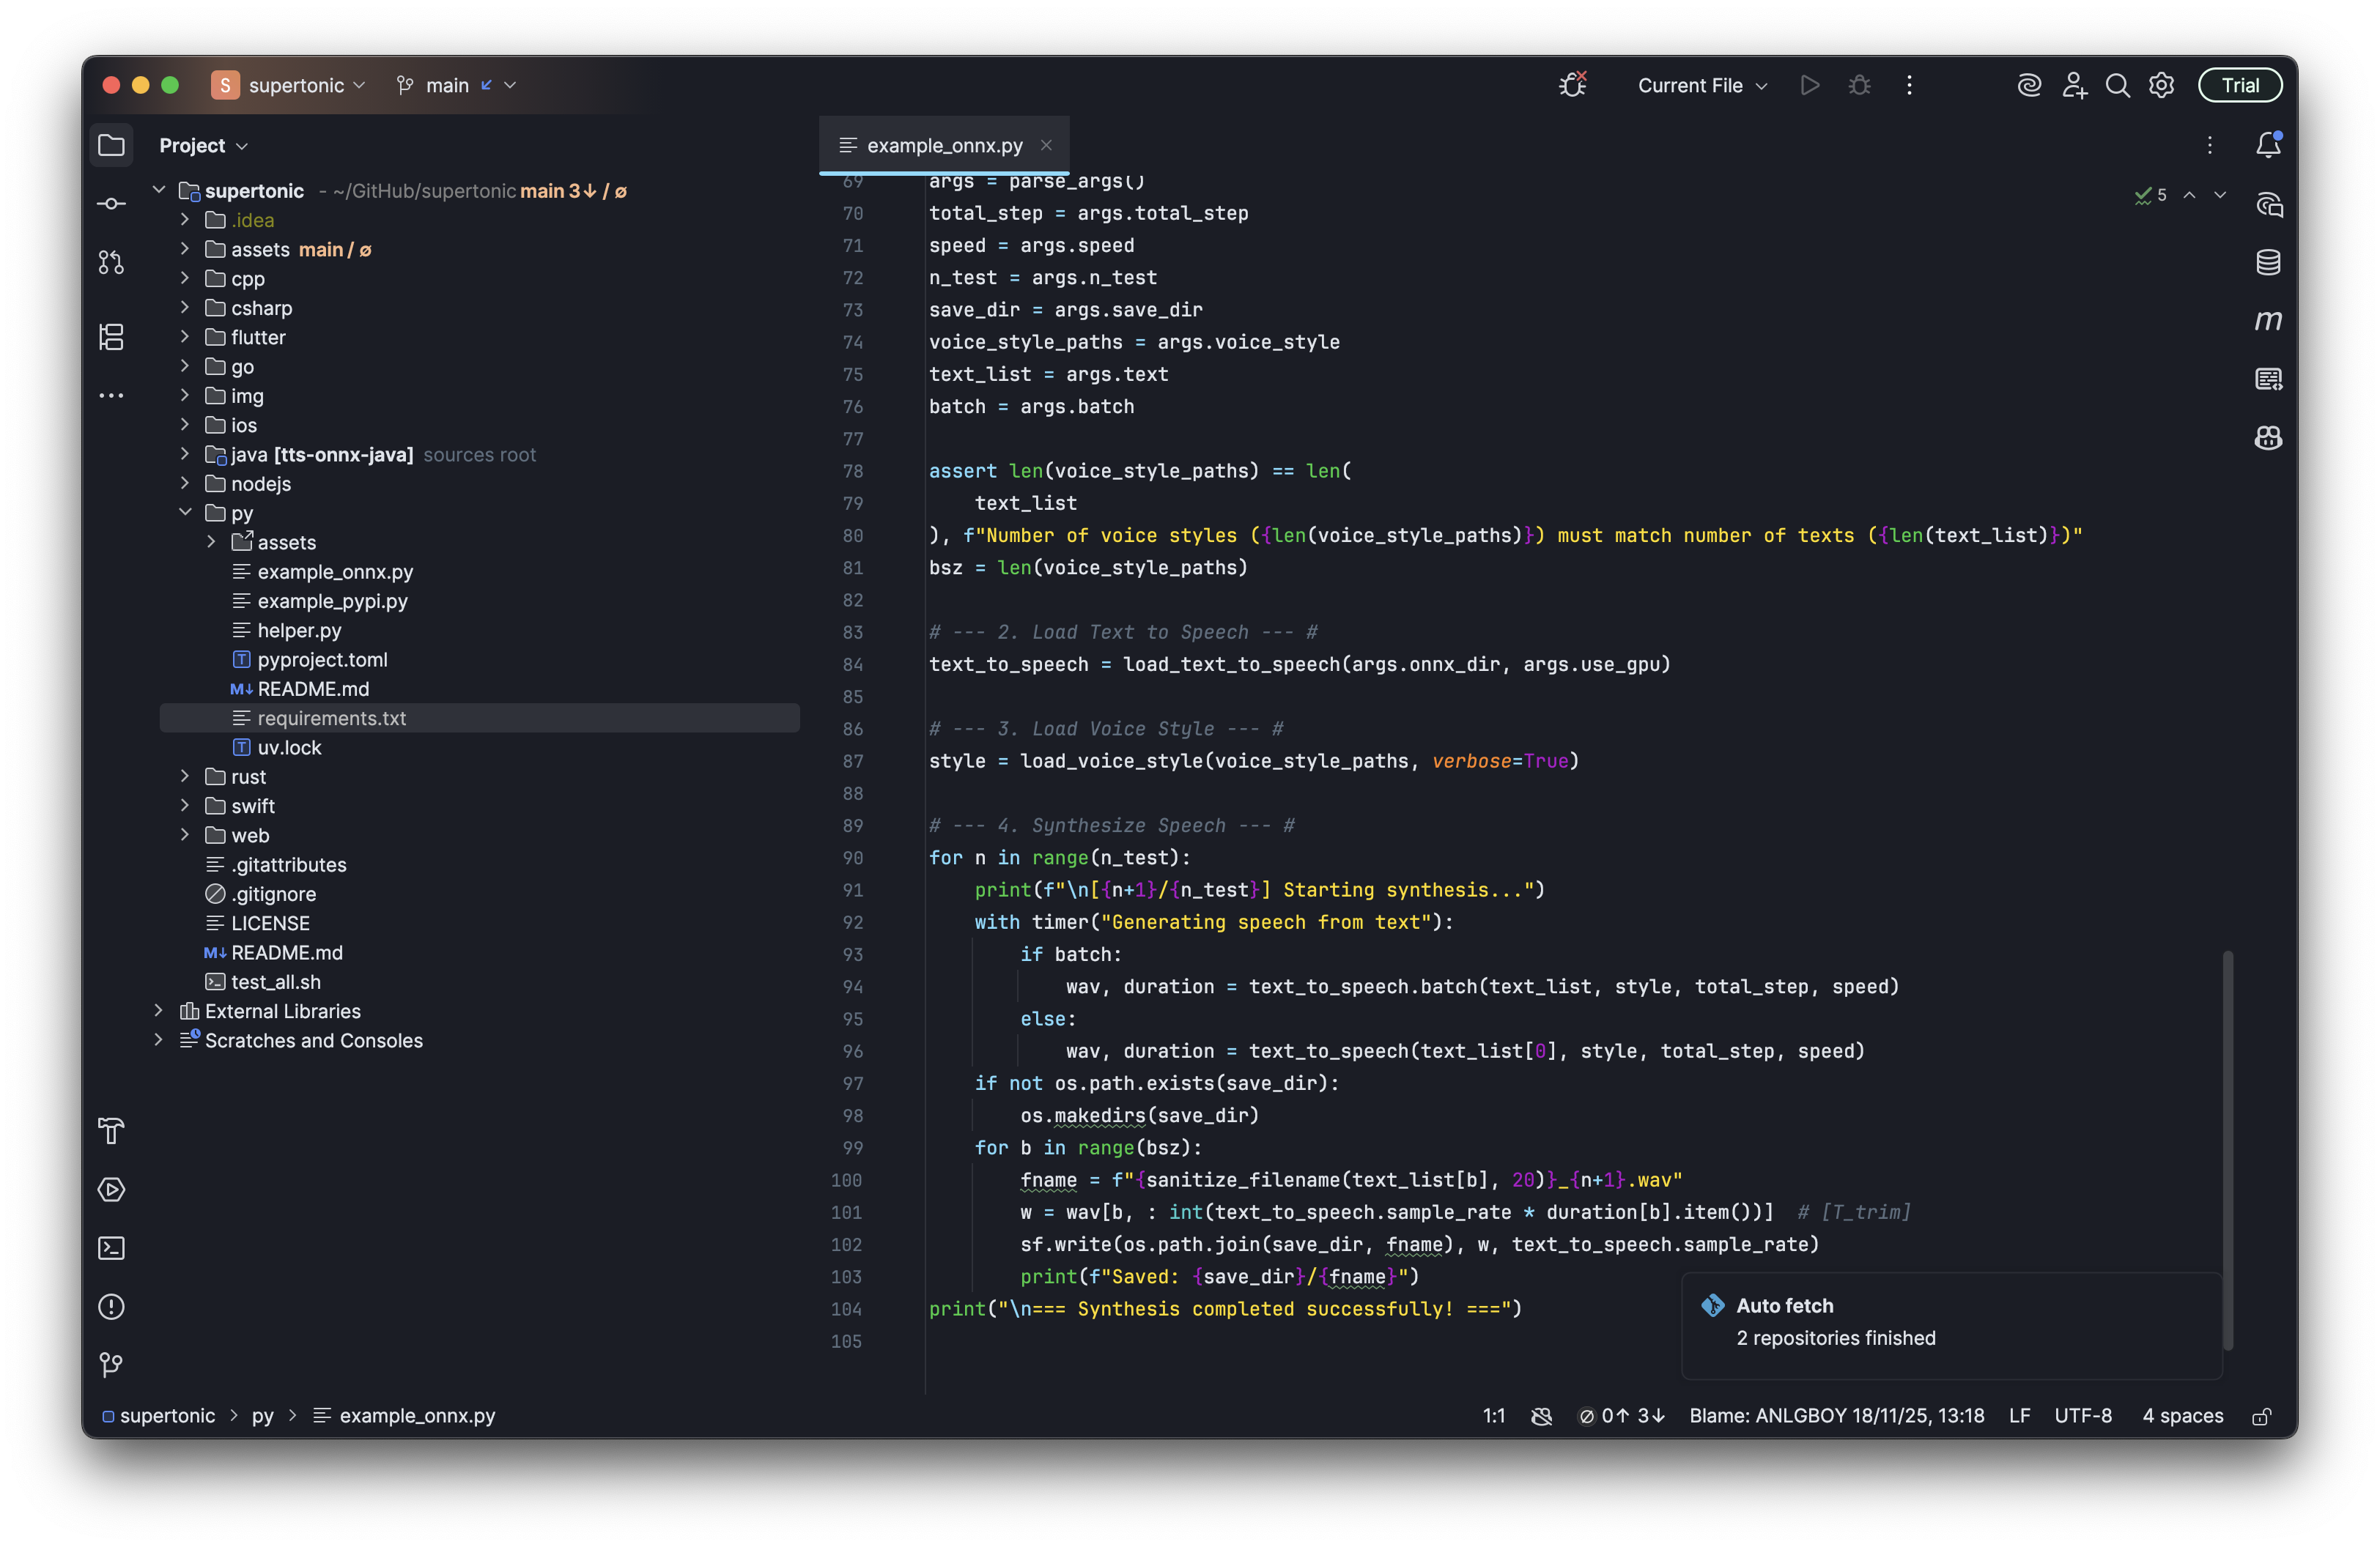Viewport: 2380px width, 1547px height.
Task: Toggle the inspection highlighting widget in status bar
Action: click(1541, 1416)
